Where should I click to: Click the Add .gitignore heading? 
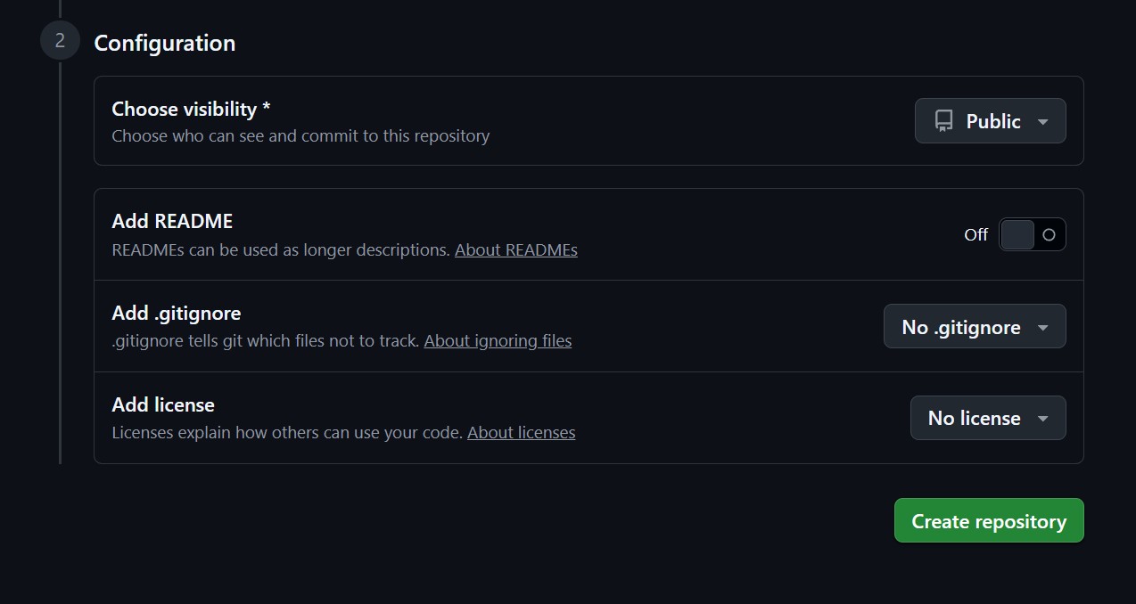pyautogui.click(x=176, y=313)
